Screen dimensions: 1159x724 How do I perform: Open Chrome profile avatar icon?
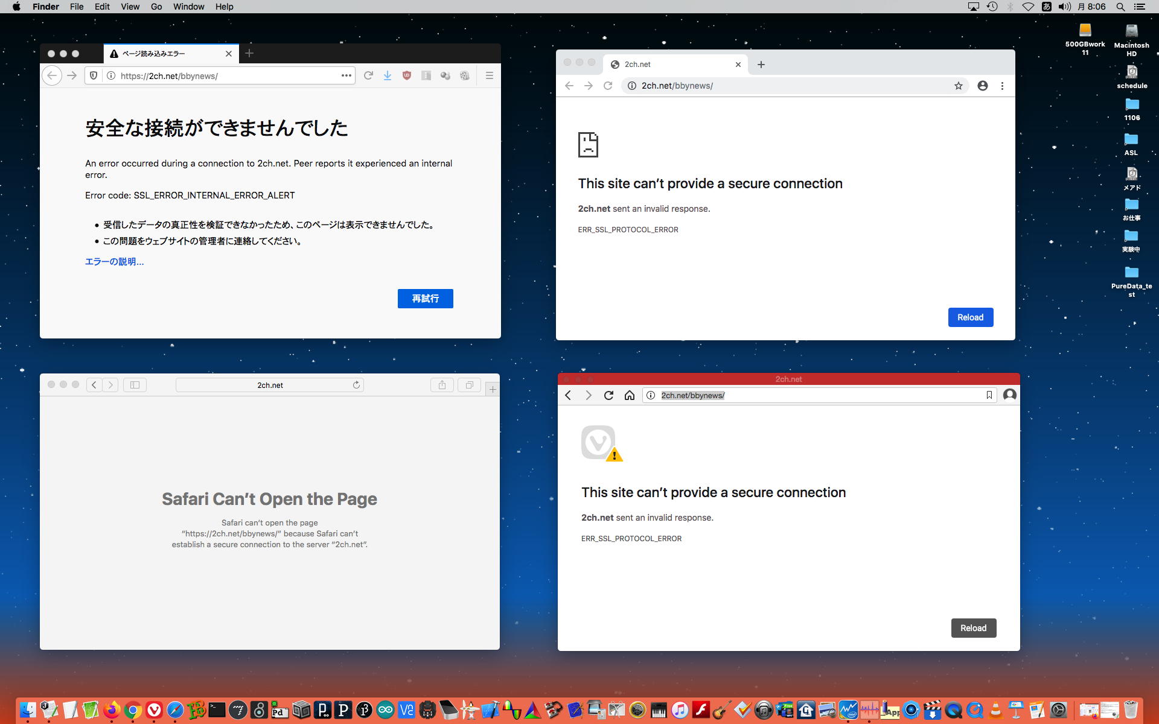[x=983, y=86]
